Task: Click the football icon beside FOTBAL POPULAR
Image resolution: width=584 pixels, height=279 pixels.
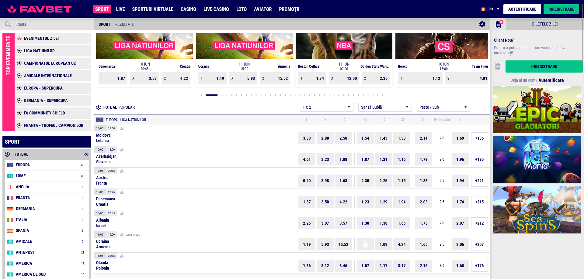Action: (x=99, y=107)
